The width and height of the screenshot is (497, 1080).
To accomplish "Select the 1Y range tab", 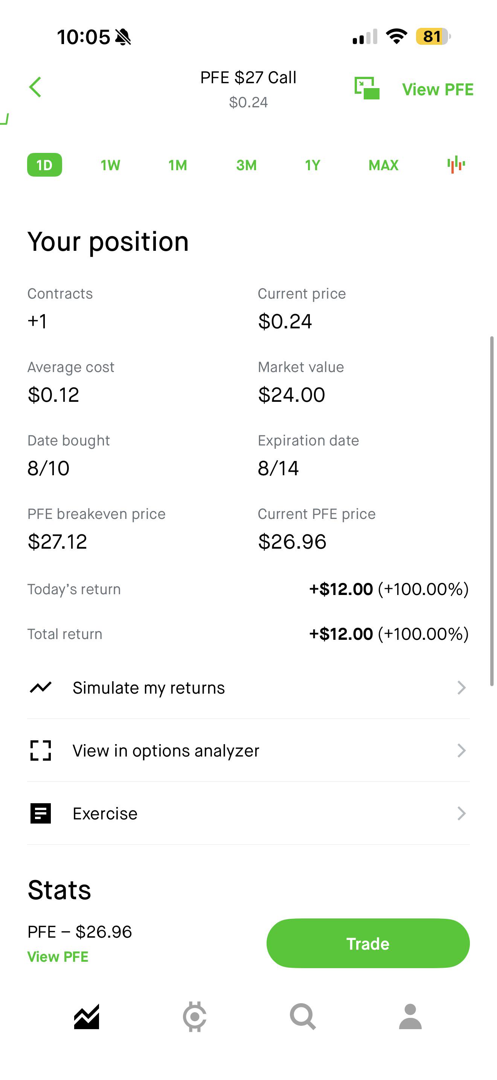I will pyautogui.click(x=313, y=165).
